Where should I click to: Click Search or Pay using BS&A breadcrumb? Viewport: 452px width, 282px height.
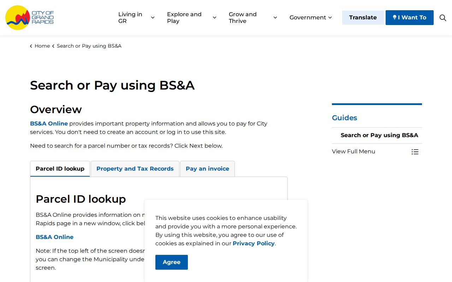click(x=89, y=46)
